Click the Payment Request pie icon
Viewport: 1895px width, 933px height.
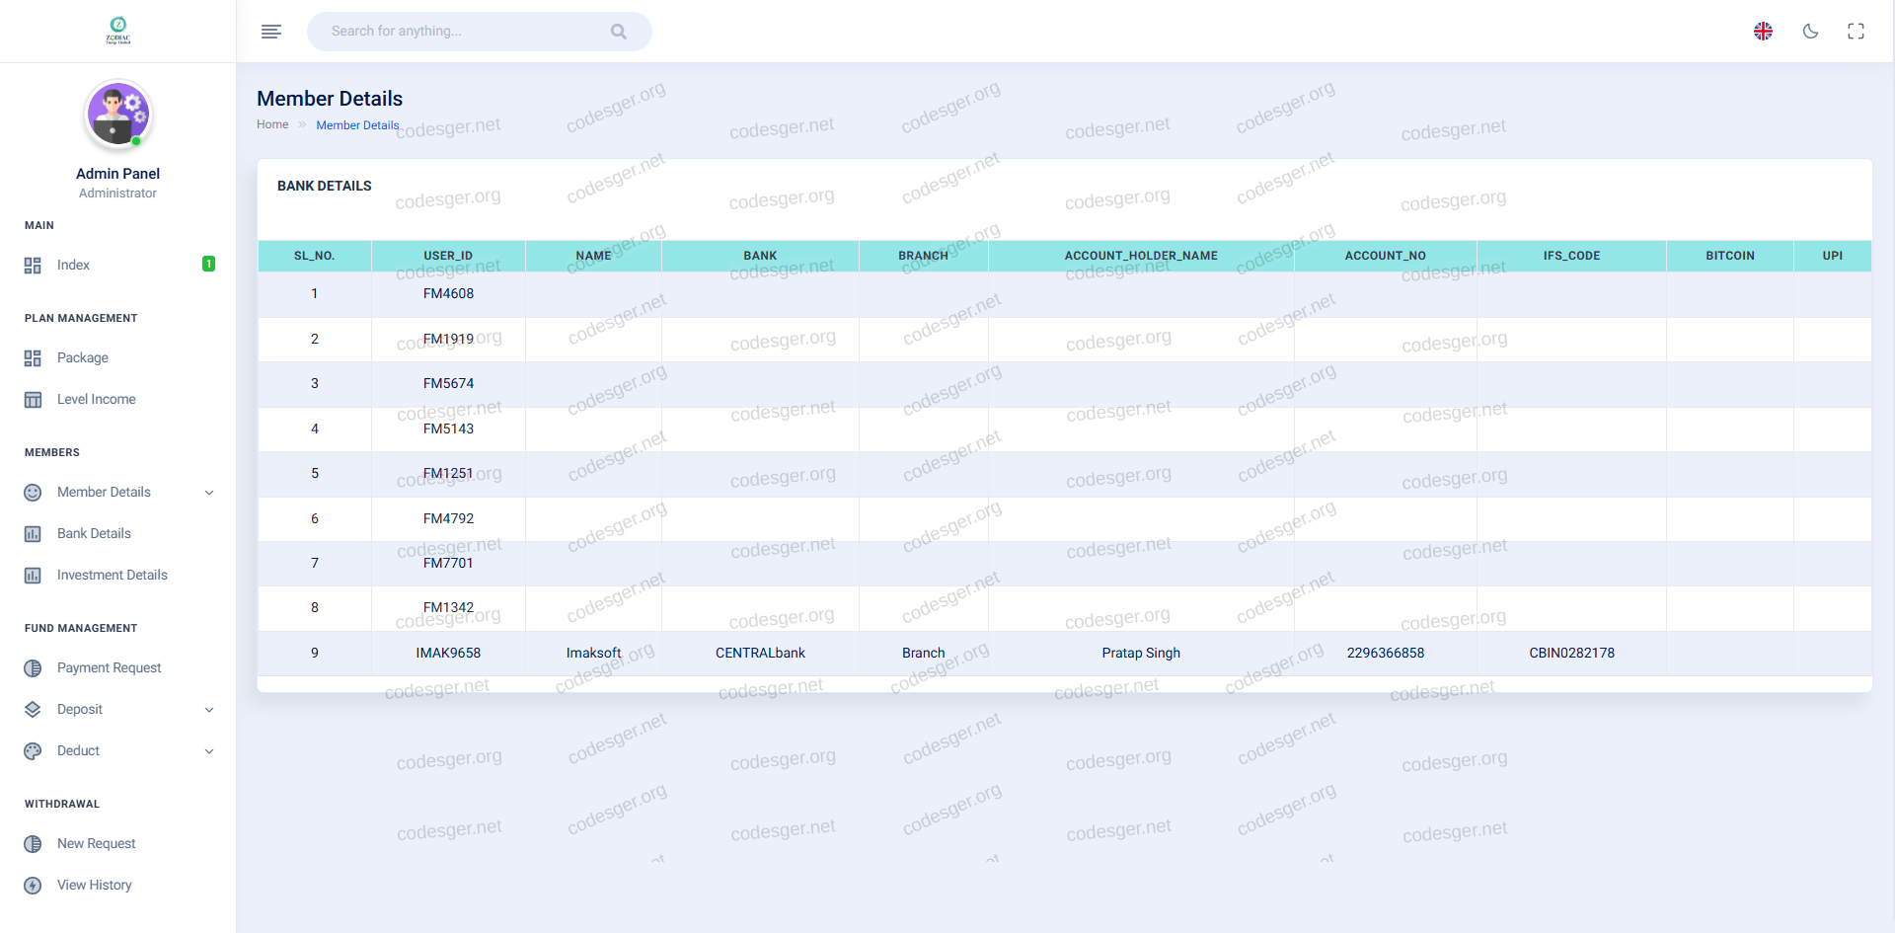(x=33, y=668)
